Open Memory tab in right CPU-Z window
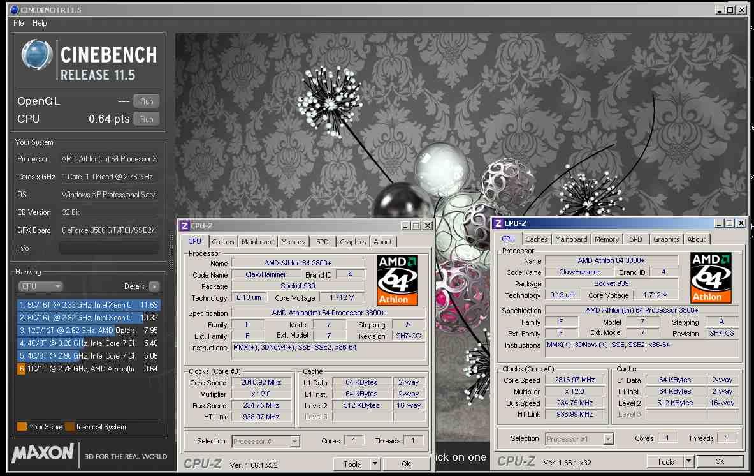Viewport: 754px width, 476px height. [606, 239]
